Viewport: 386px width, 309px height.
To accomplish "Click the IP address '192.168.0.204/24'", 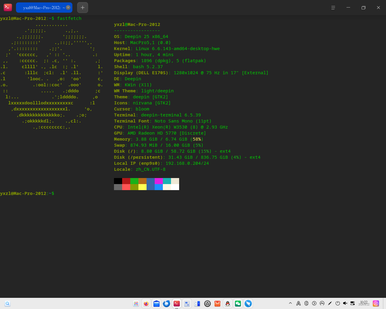I will [187, 163].
